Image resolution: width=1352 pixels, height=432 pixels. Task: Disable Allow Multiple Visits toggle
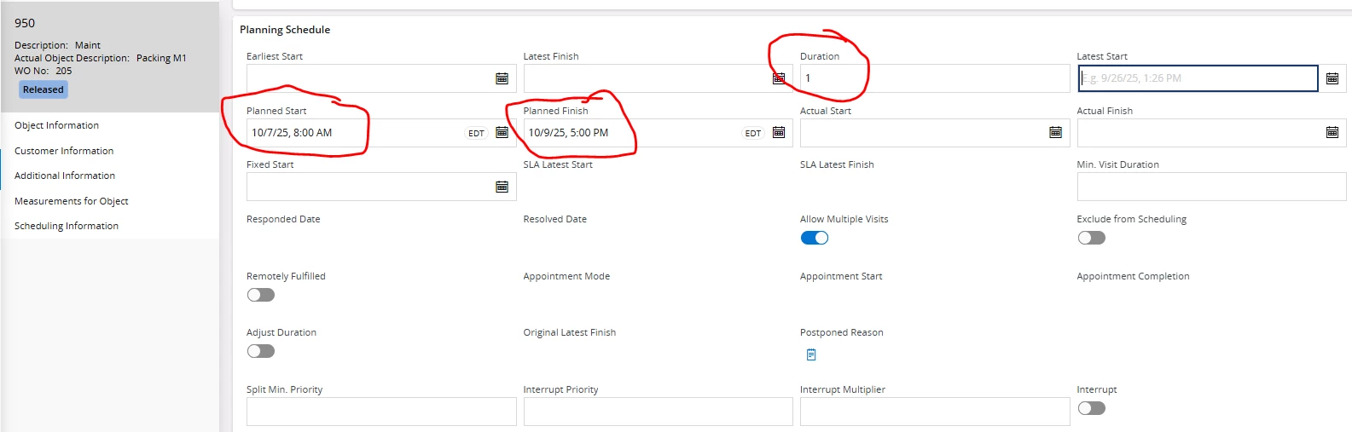815,238
